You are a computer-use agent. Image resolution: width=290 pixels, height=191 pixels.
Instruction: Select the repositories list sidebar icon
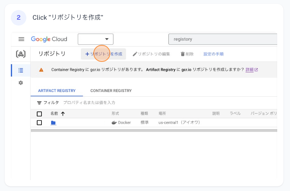pos(21,70)
